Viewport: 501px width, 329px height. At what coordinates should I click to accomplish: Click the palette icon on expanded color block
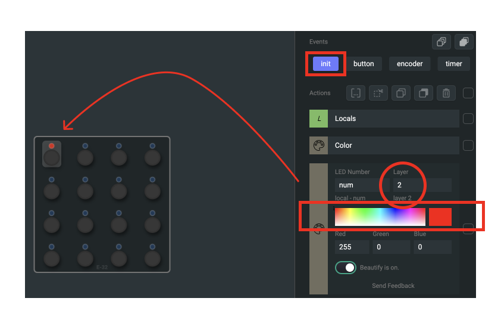[318, 229]
